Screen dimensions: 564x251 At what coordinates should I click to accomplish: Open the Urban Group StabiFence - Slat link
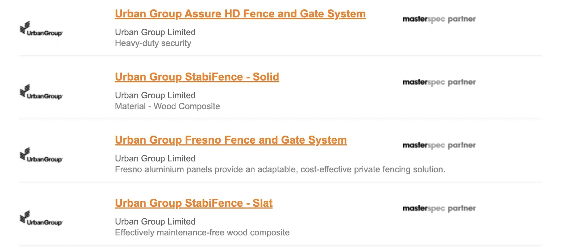tap(194, 203)
